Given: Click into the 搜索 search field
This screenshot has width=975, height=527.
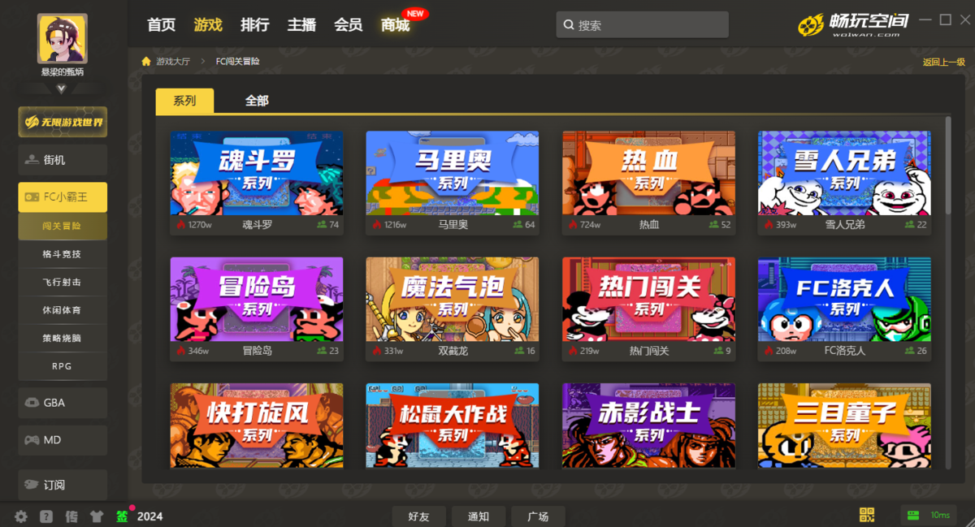Looking at the screenshot, I should 642,25.
